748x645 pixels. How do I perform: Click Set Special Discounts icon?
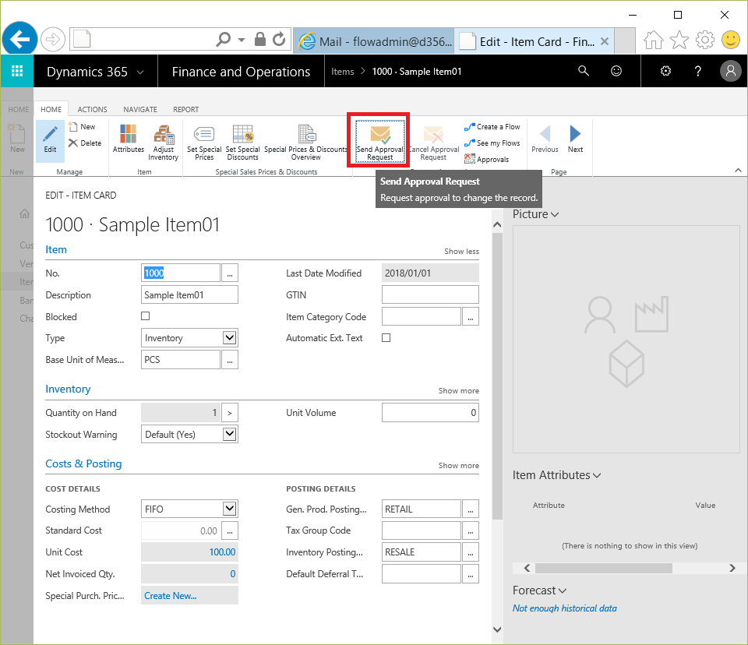(x=242, y=143)
